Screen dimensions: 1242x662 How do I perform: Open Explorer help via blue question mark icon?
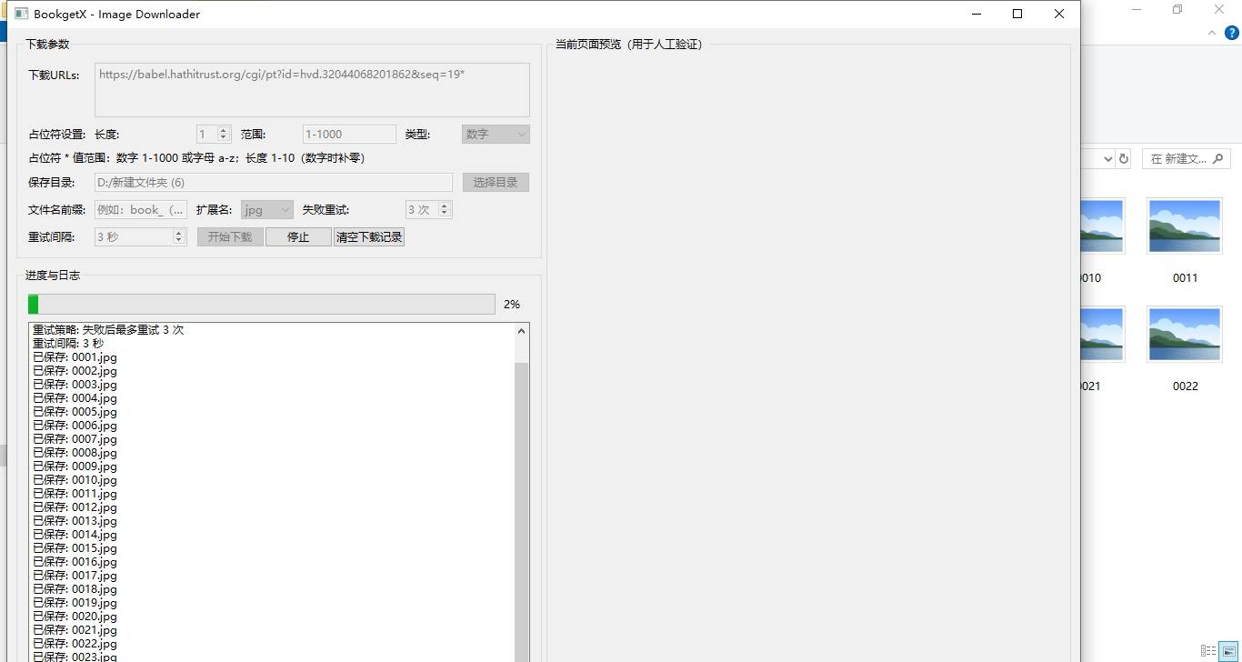pyautogui.click(x=1232, y=33)
